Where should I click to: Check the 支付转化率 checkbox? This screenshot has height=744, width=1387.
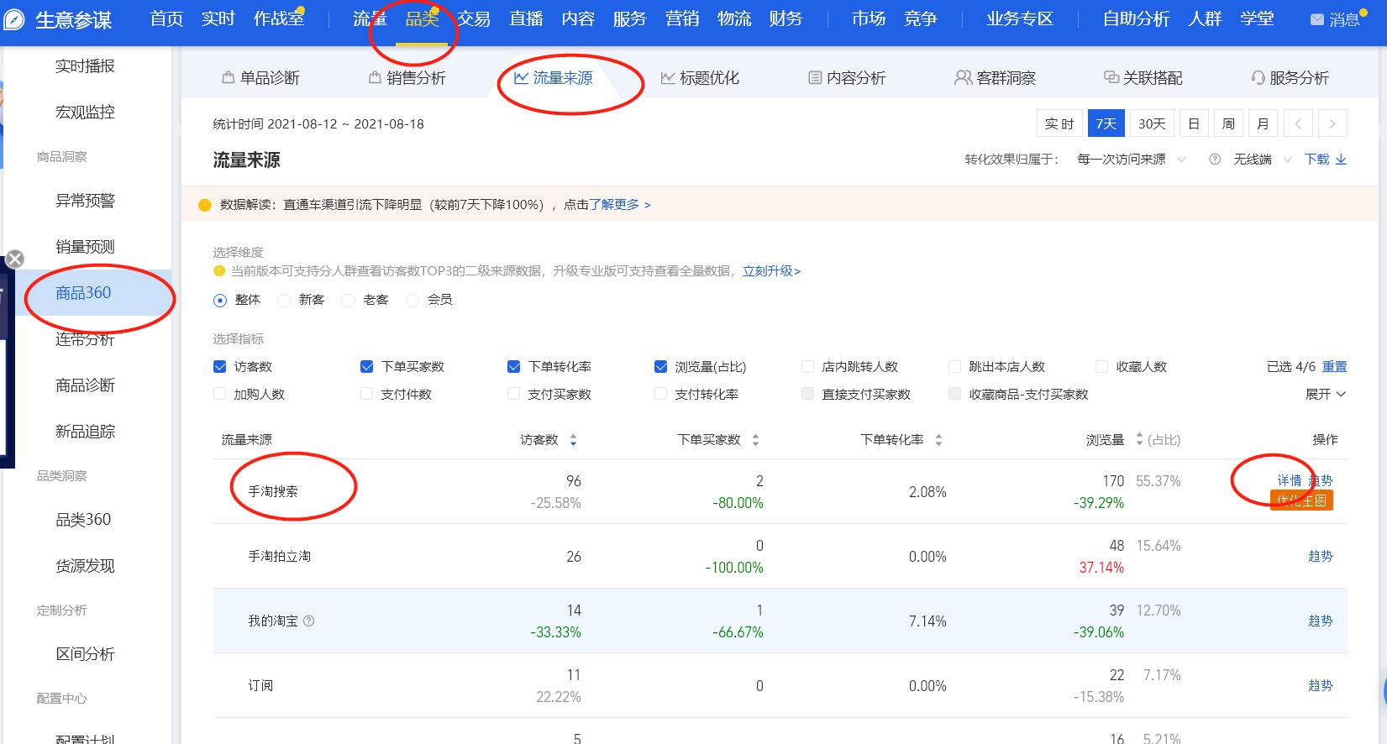660,394
